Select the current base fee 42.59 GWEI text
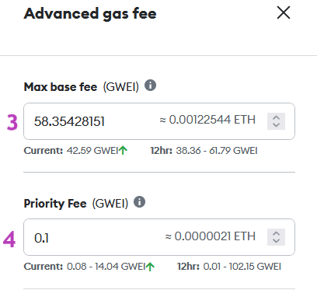317x297 pixels. (x=92, y=150)
